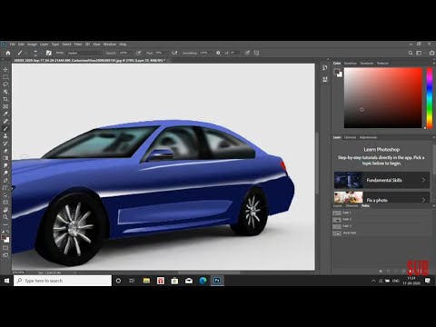
Task: Select Path 2 in Paths panel
Action: coord(381,220)
